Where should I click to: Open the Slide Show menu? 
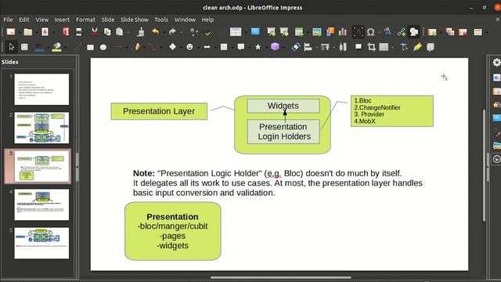click(134, 20)
